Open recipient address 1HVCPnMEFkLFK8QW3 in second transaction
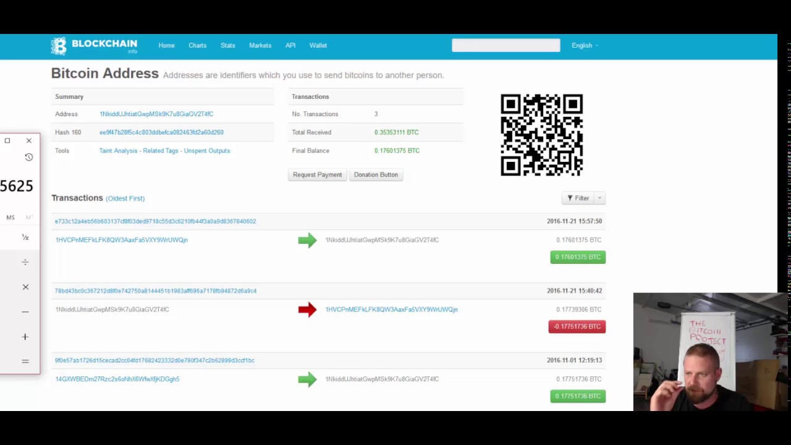Viewport: 791px width, 445px height. click(x=391, y=310)
